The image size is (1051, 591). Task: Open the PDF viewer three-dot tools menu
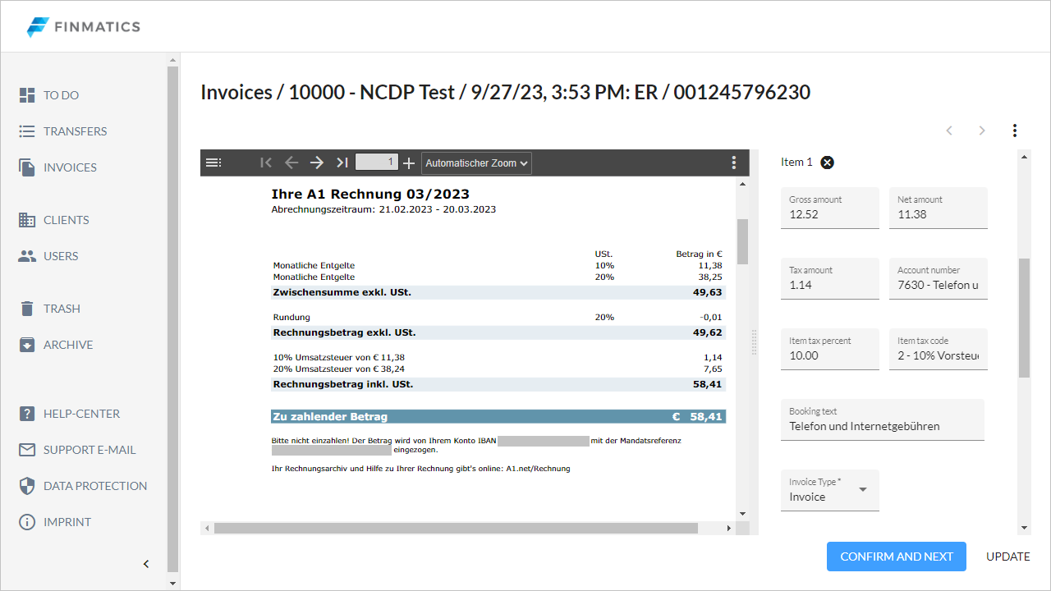coord(734,163)
